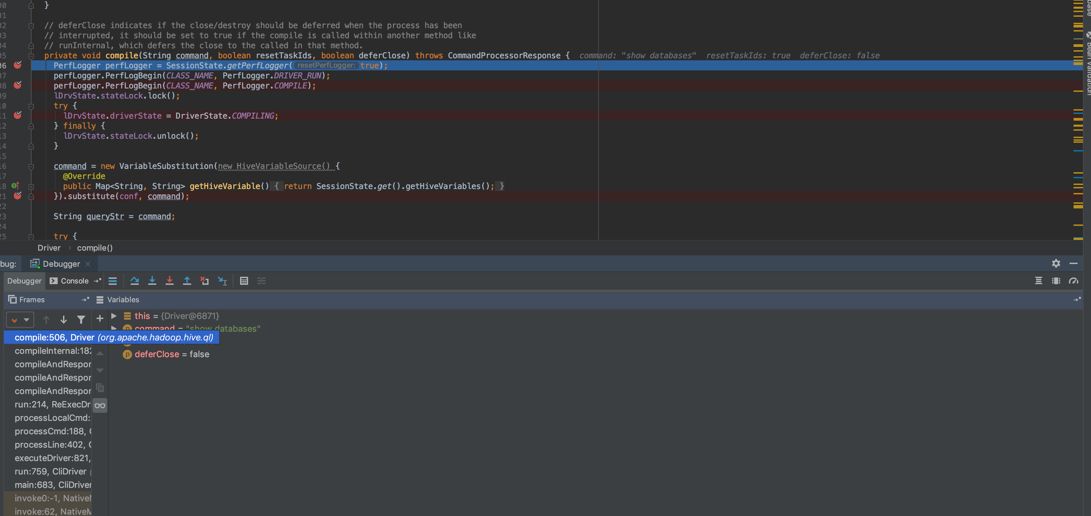Click the Step Into icon
Viewport: 1091px width, 516px height.
pyautogui.click(x=152, y=281)
